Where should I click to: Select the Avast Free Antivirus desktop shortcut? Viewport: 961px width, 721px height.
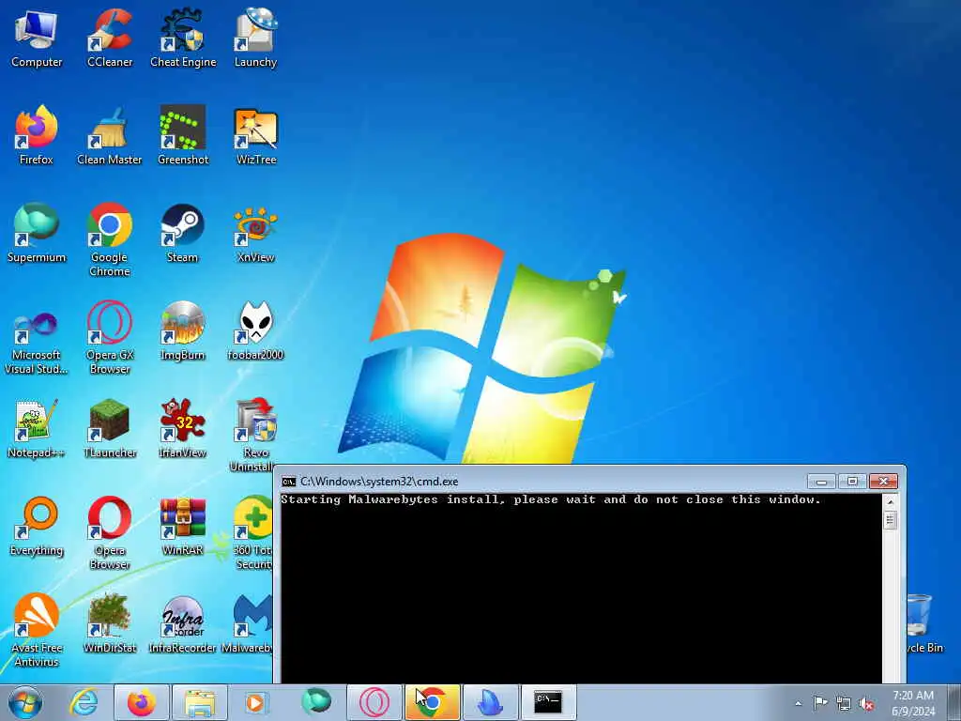[37, 629]
